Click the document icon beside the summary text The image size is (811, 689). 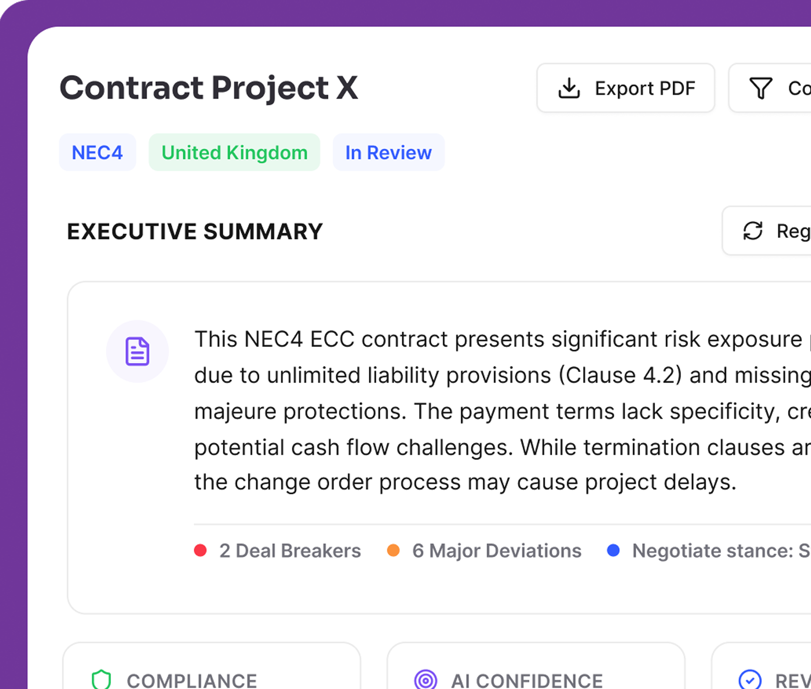coord(138,351)
